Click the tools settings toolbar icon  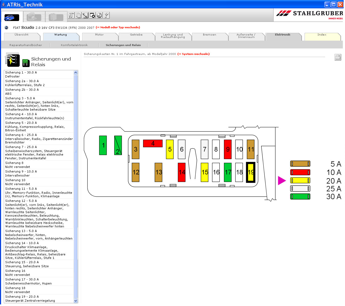click(71, 15)
